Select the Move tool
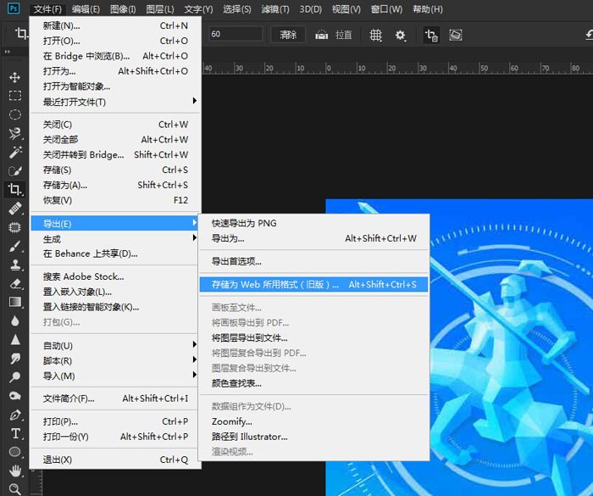 [14, 77]
